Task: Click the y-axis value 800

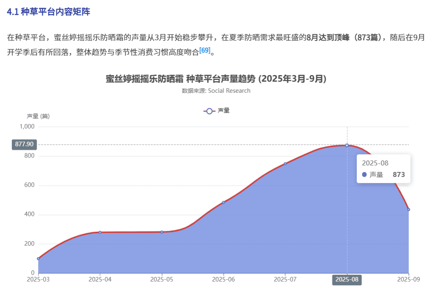Action: pos(29,156)
